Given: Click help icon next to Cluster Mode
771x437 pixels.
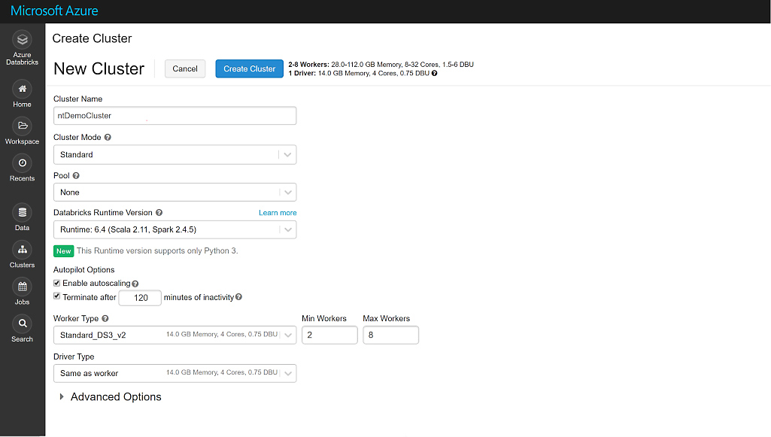Looking at the screenshot, I should click(108, 138).
